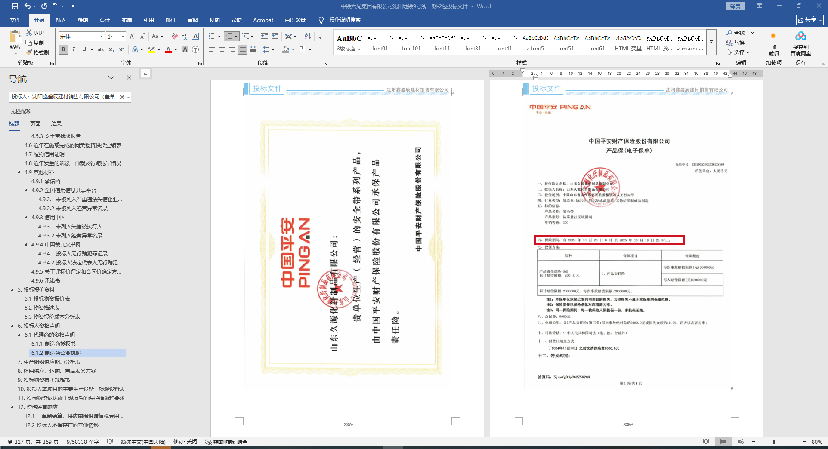Image resolution: width=828 pixels, height=449 pixels.
Task: Apply superscript formatting
Action: [122, 49]
